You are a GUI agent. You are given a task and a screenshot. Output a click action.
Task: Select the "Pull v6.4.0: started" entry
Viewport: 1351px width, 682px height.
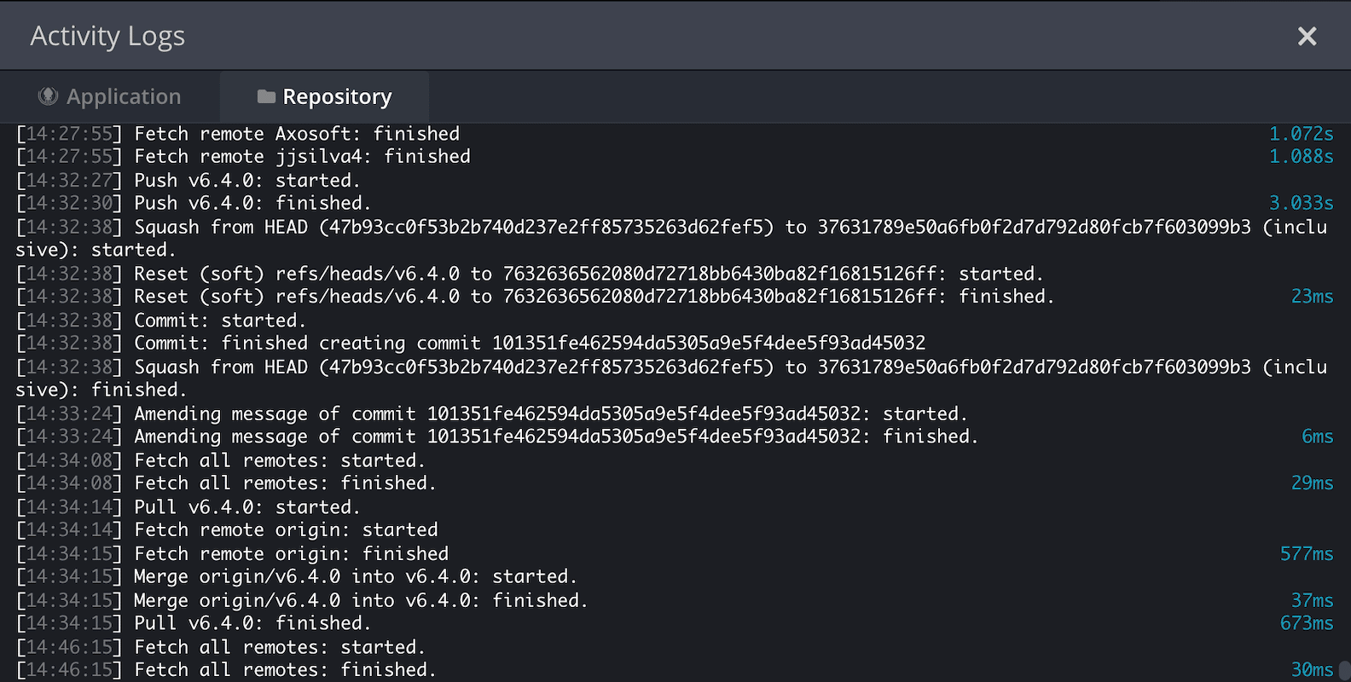pyautogui.click(x=246, y=506)
